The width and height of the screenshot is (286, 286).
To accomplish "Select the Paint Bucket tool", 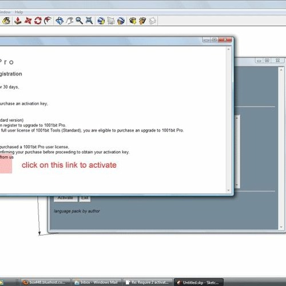I will 6,21.
